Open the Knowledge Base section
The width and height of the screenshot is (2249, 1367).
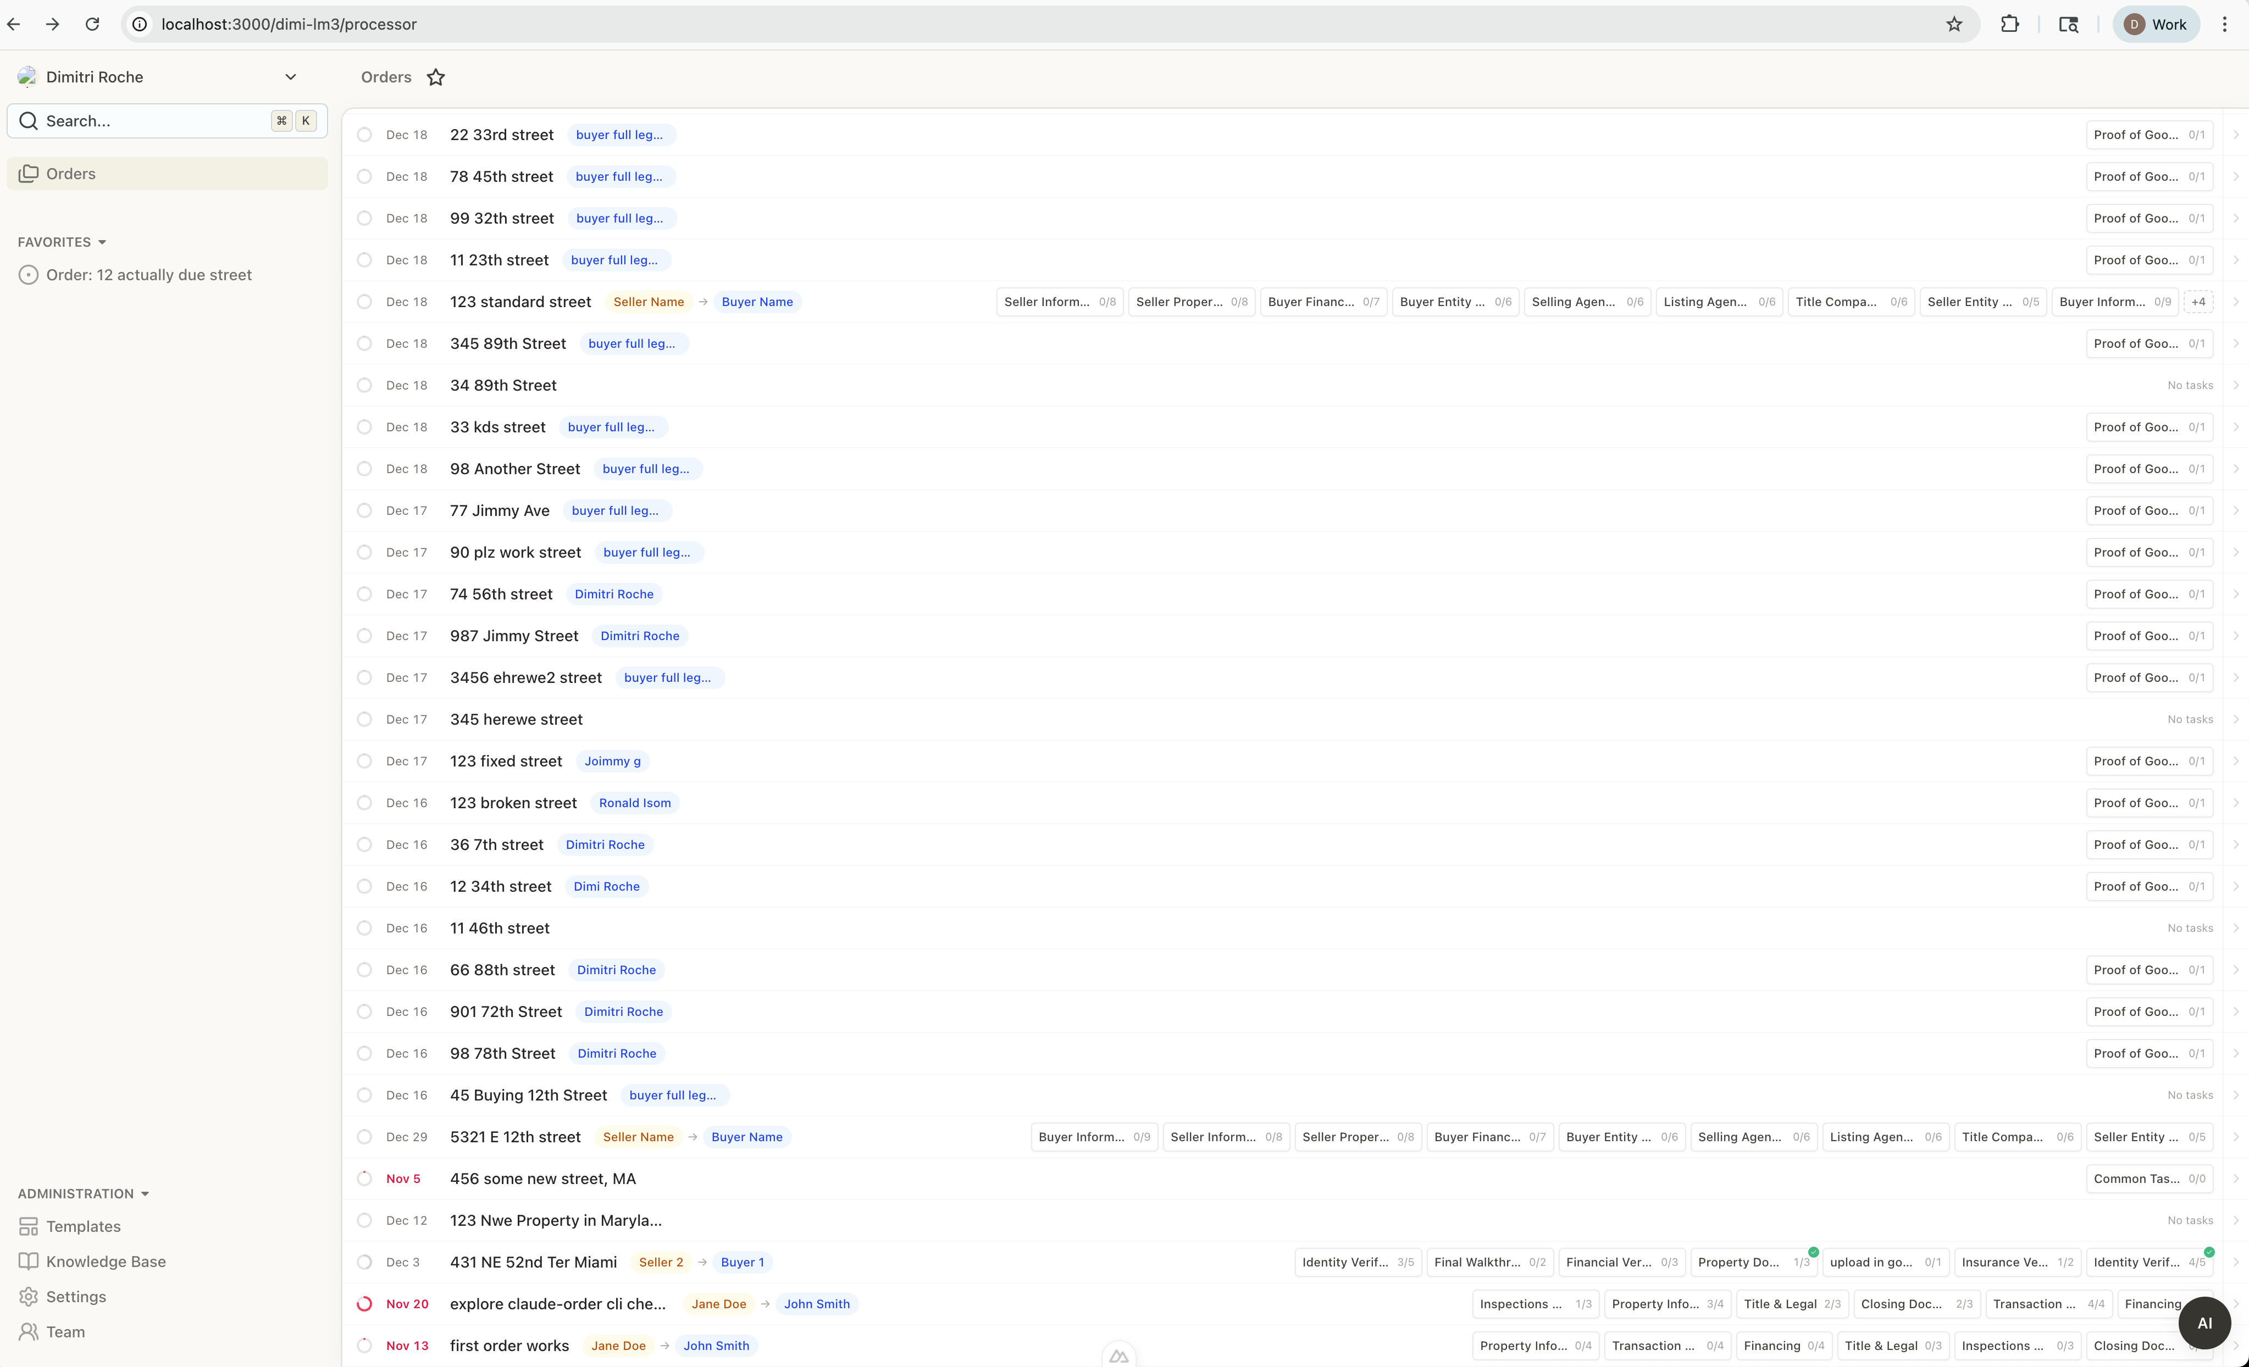[105, 1261]
